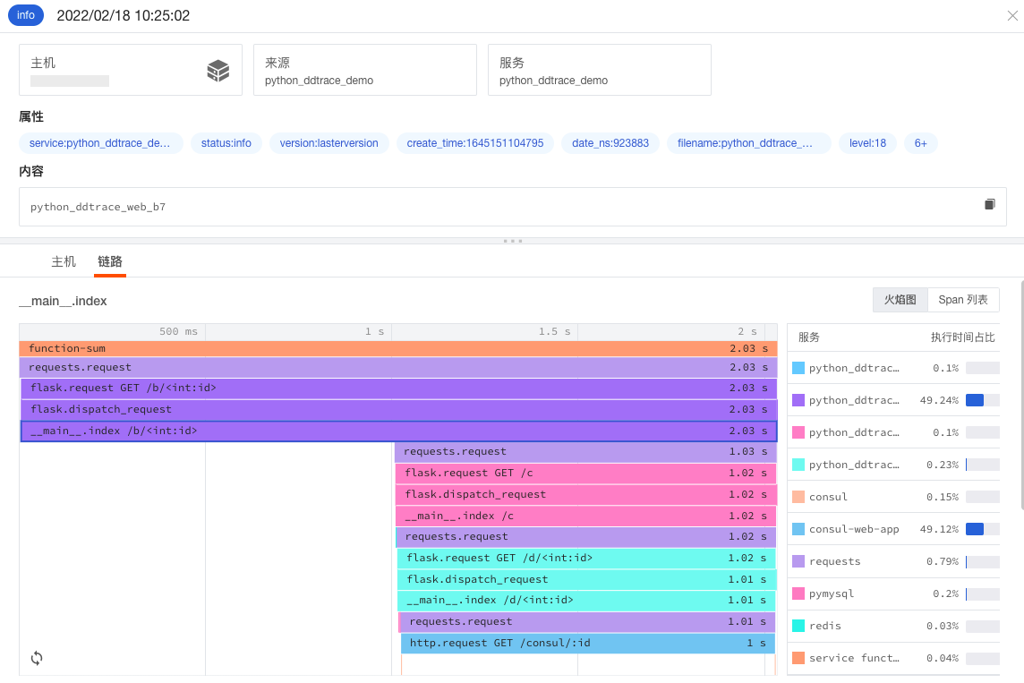1024x683 pixels.
Task: Click the host cube icon
Action: [x=218, y=71]
